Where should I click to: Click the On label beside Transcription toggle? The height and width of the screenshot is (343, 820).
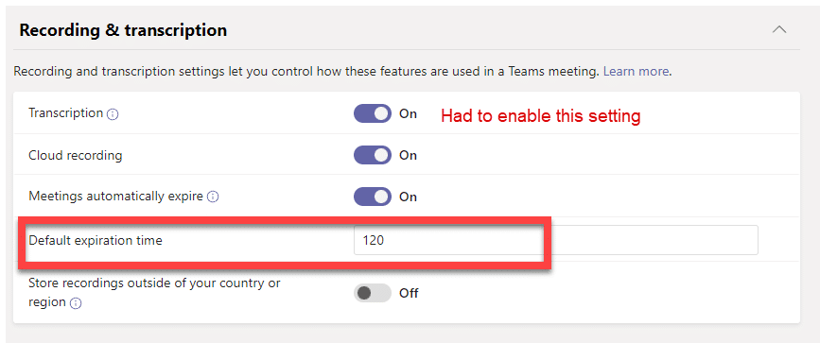(x=408, y=113)
